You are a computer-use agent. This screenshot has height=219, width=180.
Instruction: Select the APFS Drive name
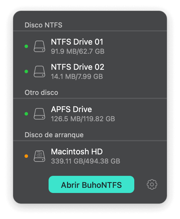(71, 109)
